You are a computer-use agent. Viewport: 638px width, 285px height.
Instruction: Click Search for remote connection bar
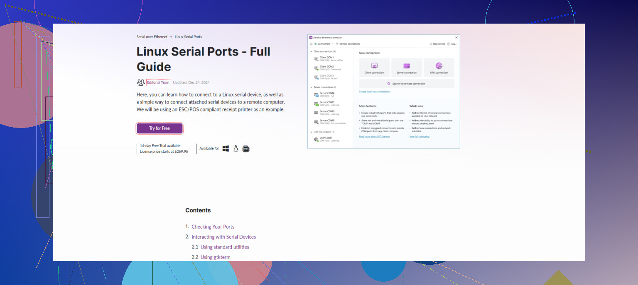point(406,84)
